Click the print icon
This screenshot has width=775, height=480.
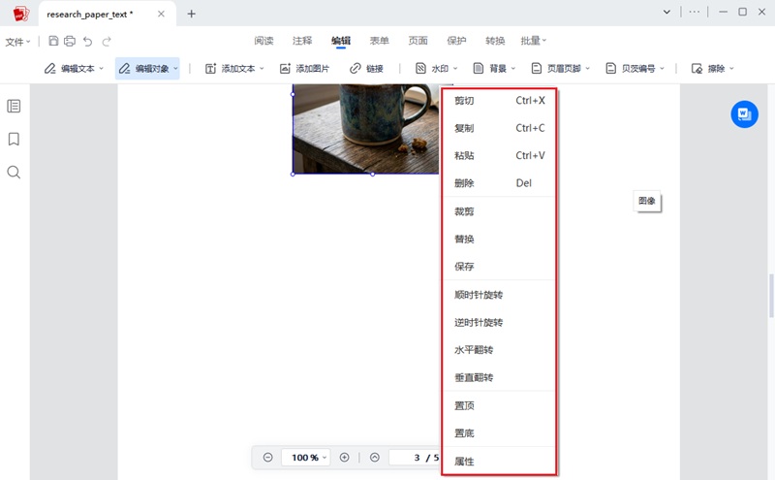tap(70, 41)
